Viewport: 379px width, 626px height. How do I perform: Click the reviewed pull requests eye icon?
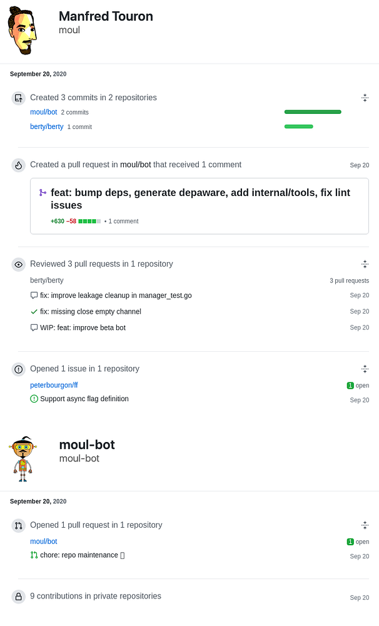[19, 264]
